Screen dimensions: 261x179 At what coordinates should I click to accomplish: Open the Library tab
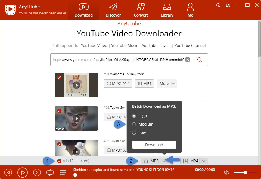coord(167,10)
